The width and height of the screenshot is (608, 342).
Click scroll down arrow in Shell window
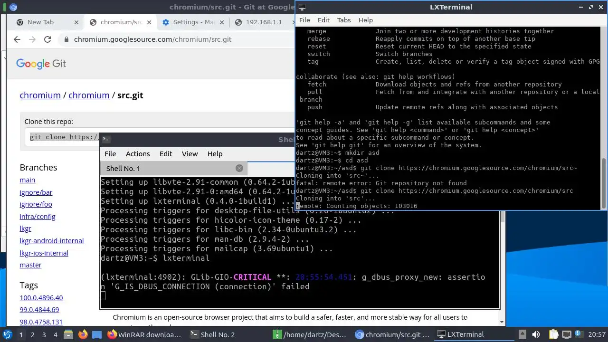(x=502, y=322)
